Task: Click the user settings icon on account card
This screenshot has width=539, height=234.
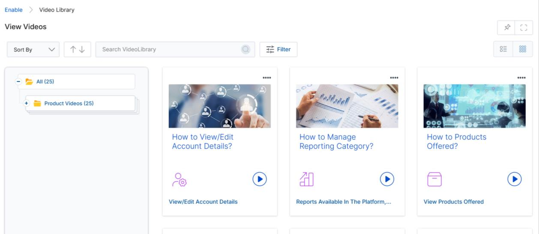Action: click(179, 179)
